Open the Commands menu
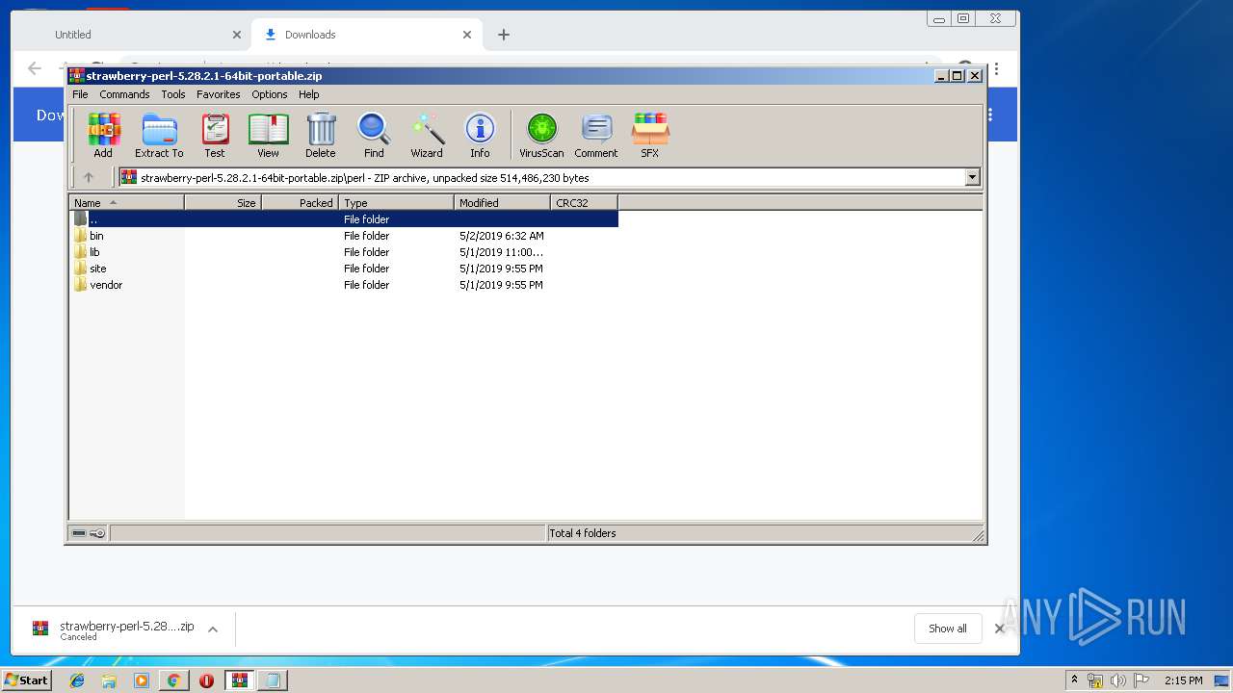 [124, 94]
